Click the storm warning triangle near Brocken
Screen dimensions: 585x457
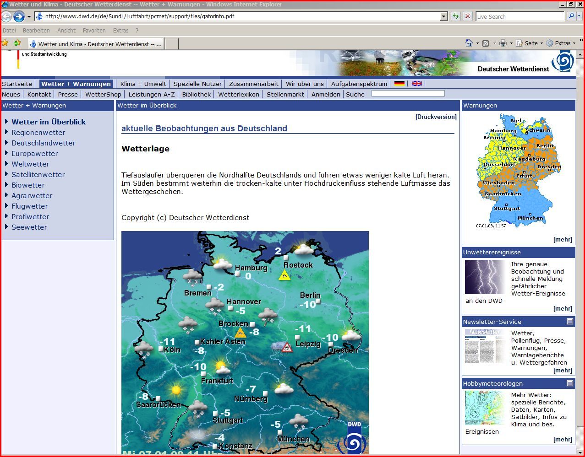241,333
